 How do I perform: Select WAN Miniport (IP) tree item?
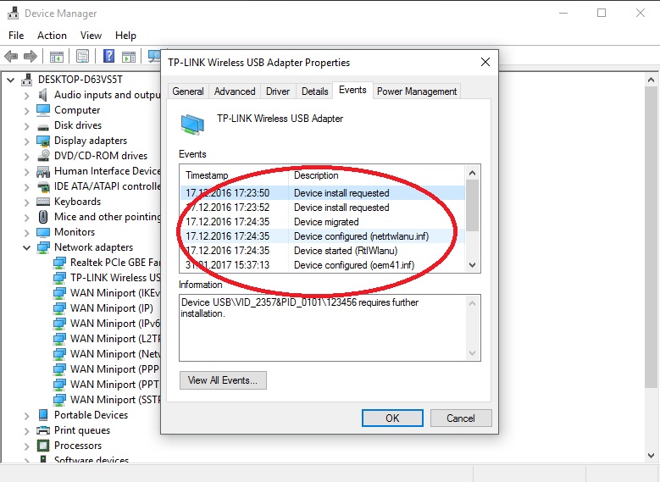103,308
